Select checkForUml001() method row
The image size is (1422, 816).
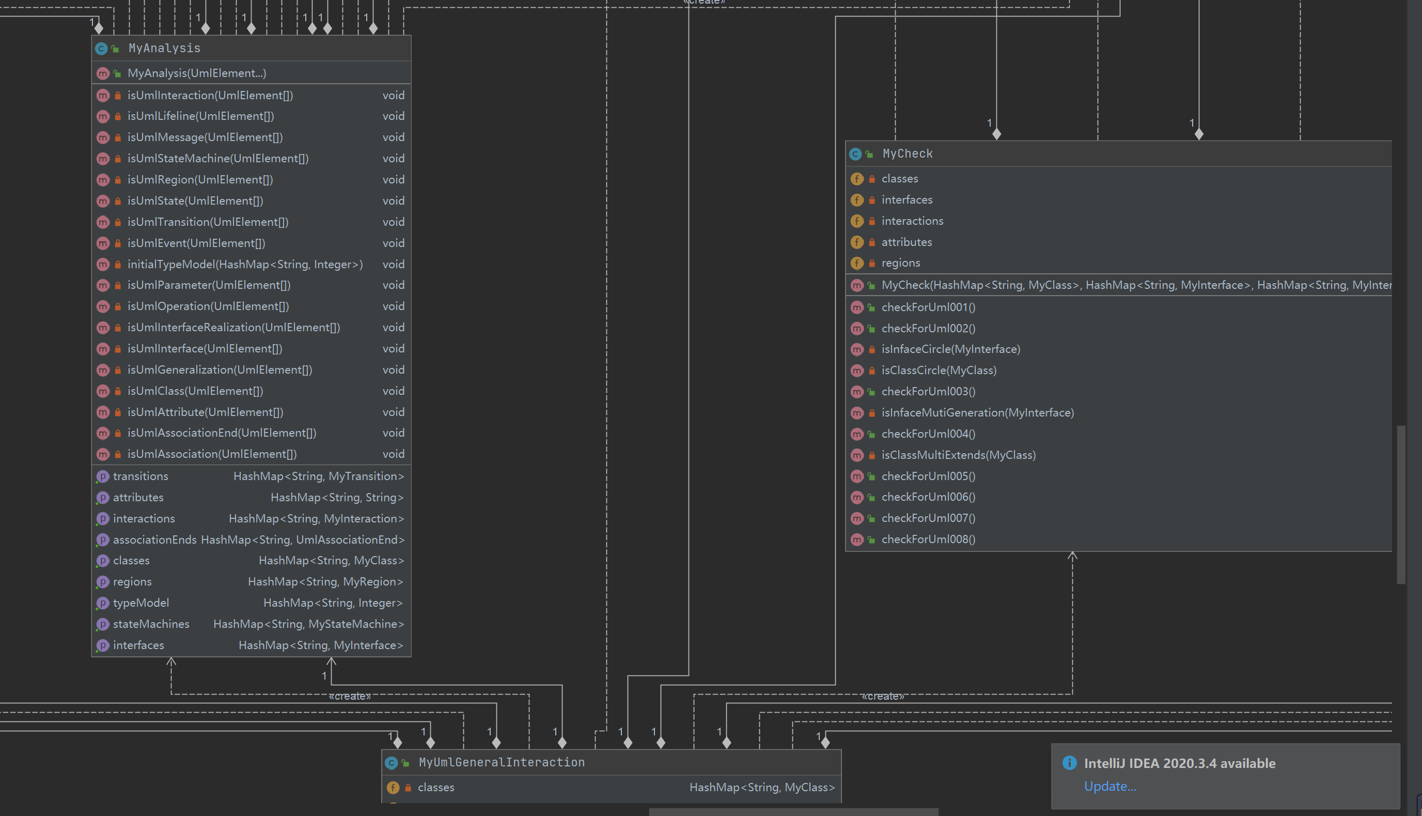coord(928,307)
